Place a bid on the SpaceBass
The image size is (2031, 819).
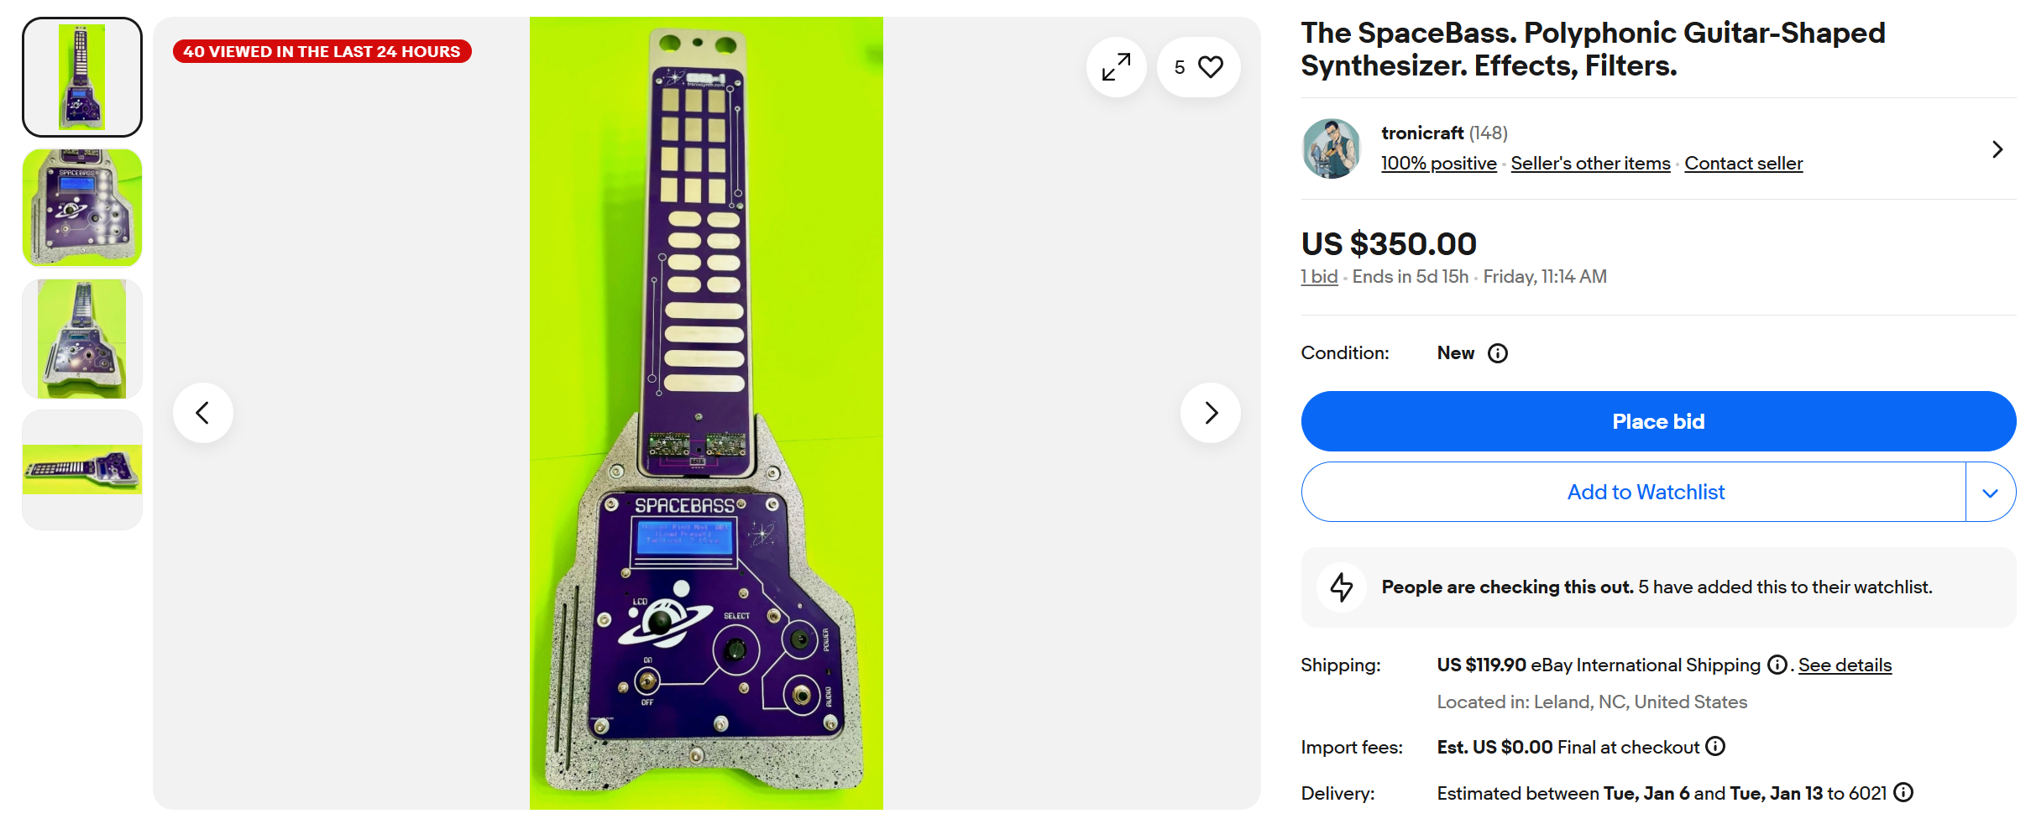click(1658, 421)
